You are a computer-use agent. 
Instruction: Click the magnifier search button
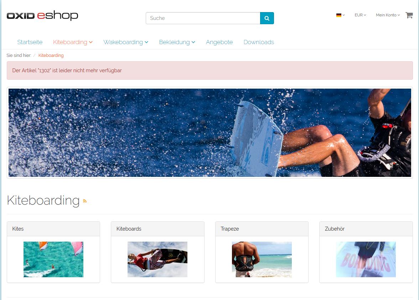tap(267, 18)
